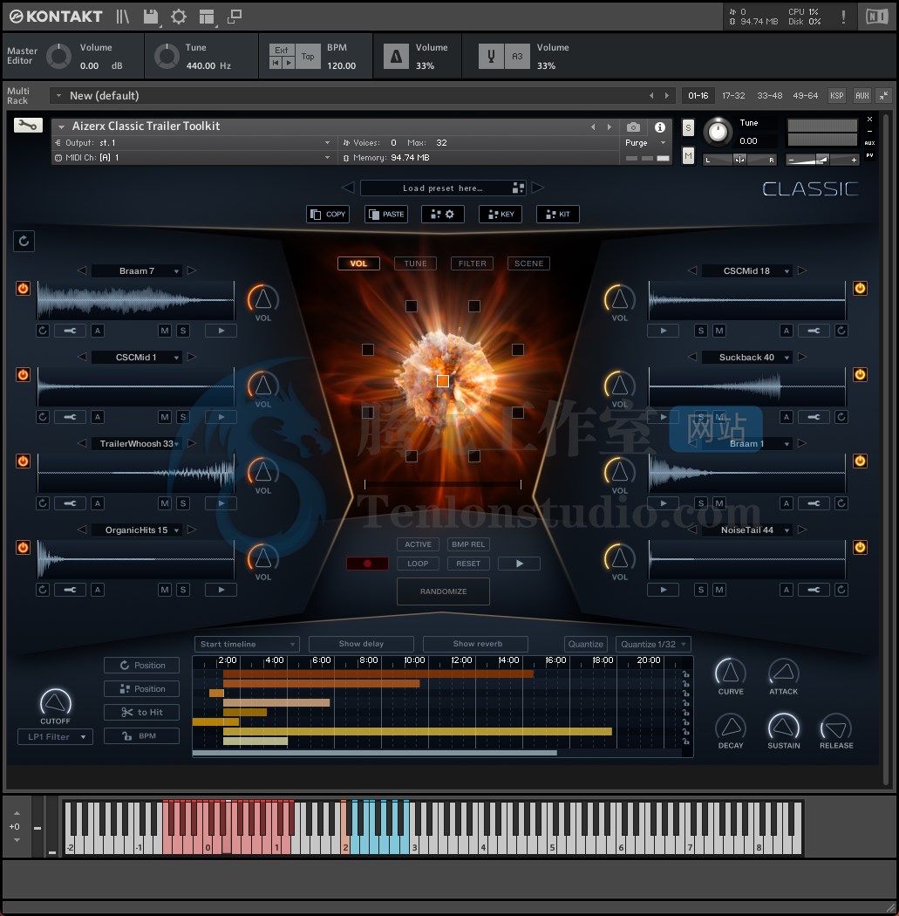Toggle the Suckback 40 power button

pos(860,374)
